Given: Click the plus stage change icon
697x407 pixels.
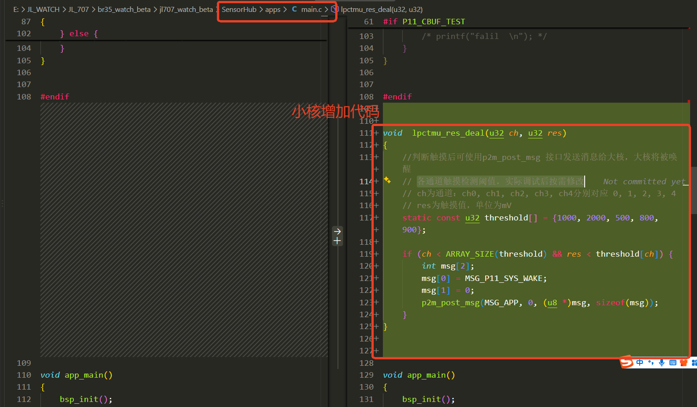Looking at the screenshot, I should point(337,241).
